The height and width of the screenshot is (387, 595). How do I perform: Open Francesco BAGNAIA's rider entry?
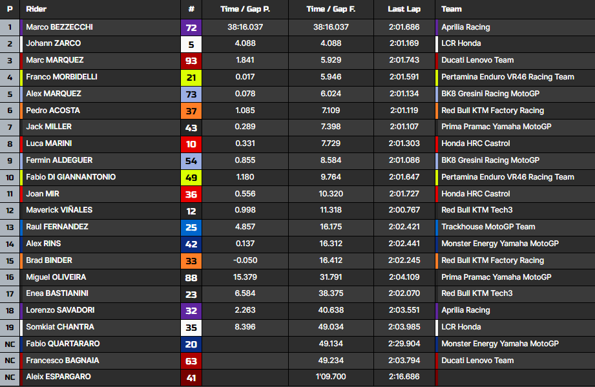click(62, 361)
